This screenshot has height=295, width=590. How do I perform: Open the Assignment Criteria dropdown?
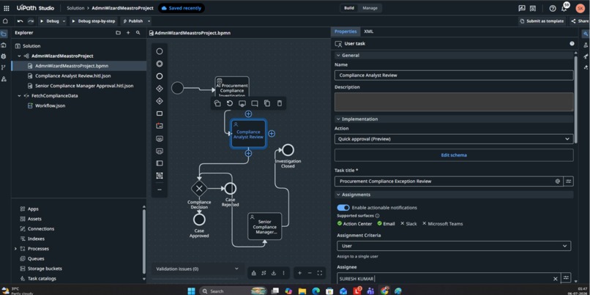coord(454,246)
